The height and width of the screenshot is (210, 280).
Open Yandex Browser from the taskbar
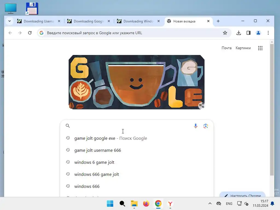(170, 203)
